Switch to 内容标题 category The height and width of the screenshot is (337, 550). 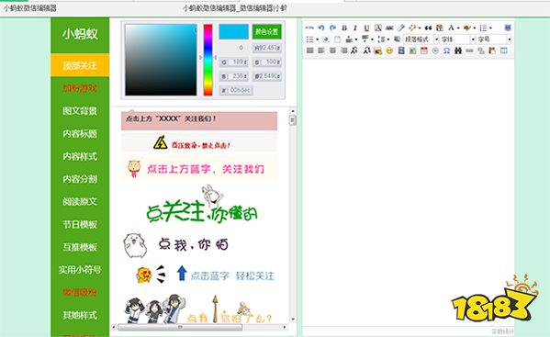coord(80,134)
